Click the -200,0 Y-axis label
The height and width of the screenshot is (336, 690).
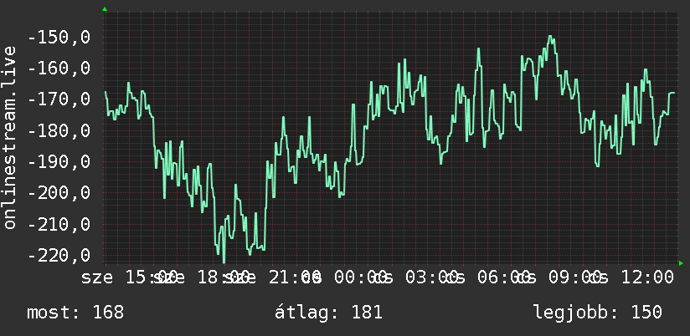coord(59,193)
